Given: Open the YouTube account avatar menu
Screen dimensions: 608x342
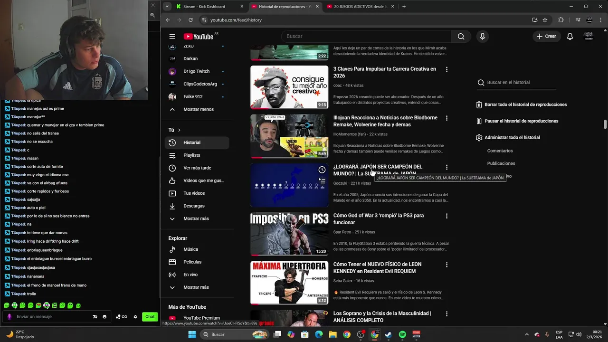Looking at the screenshot, I should pyautogui.click(x=589, y=37).
